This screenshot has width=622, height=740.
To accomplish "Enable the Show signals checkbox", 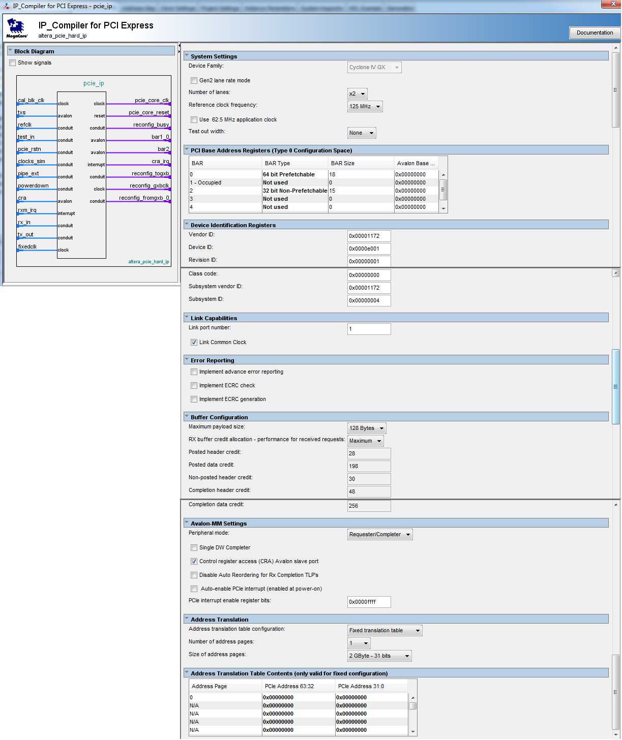I will 13,63.
